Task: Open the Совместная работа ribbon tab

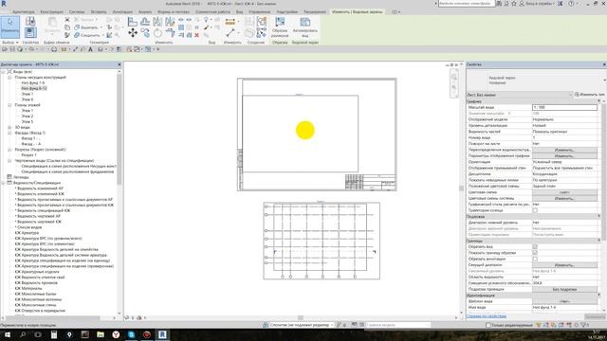Action: pyautogui.click(x=212, y=12)
